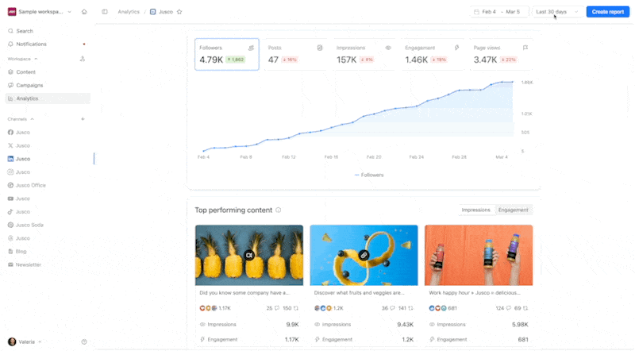Switch top content to Impressions
The height and width of the screenshot is (351, 635).
click(476, 210)
